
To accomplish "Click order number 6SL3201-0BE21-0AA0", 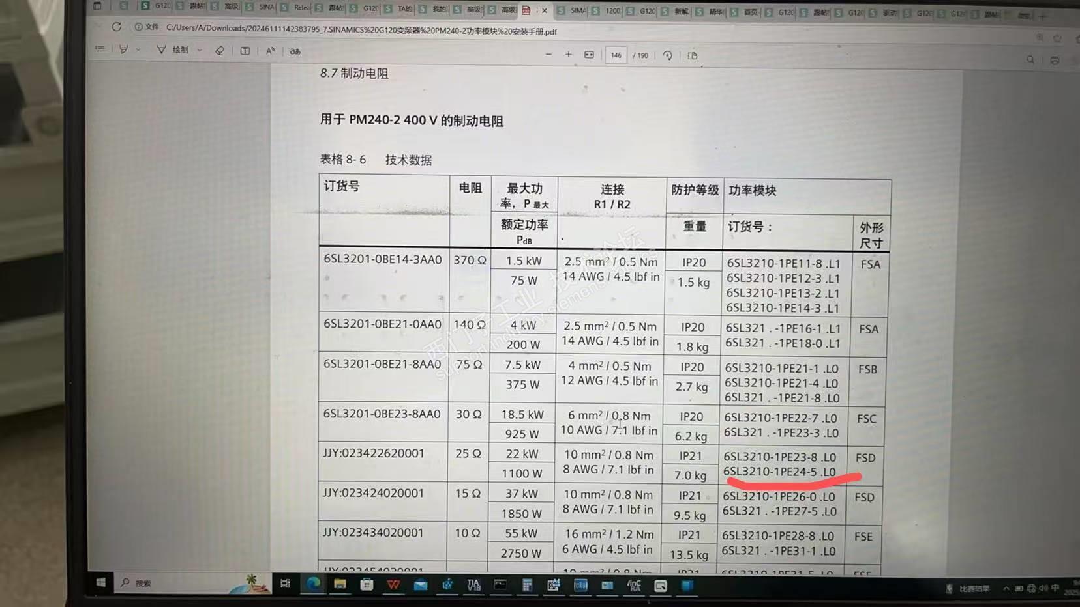I will coord(382,324).
